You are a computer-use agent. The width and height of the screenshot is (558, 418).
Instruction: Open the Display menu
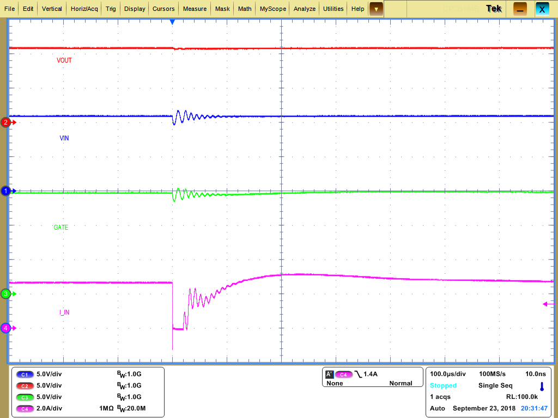click(135, 9)
